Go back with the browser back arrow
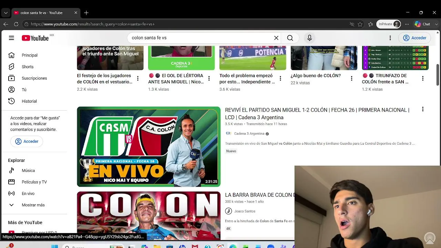441x248 pixels. [6, 24]
